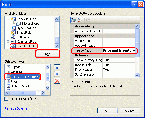This screenshot has width=145, height=118.
Task: Expand the CommandField tree node
Action: point(8,42)
